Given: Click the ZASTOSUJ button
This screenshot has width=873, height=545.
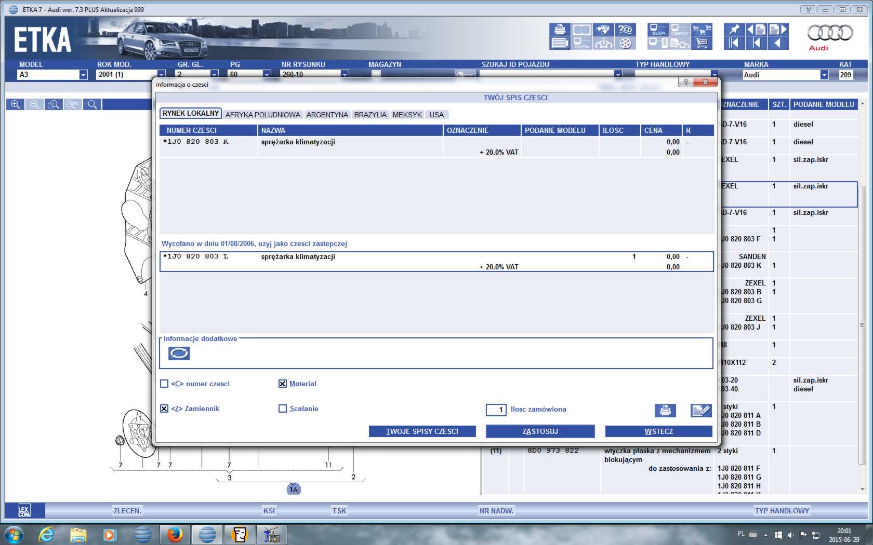Looking at the screenshot, I should (540, 431).
